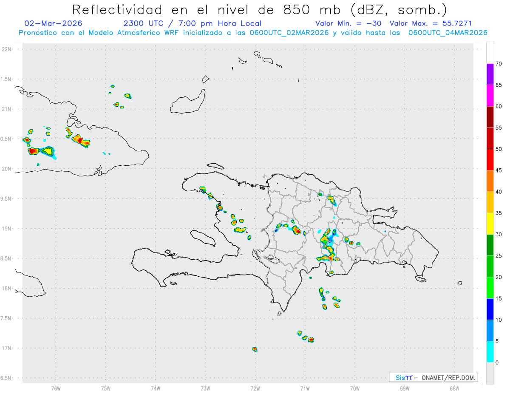Click the 19N latitude axis label
This screenshot has height=394, width=510.
[7, 228]
